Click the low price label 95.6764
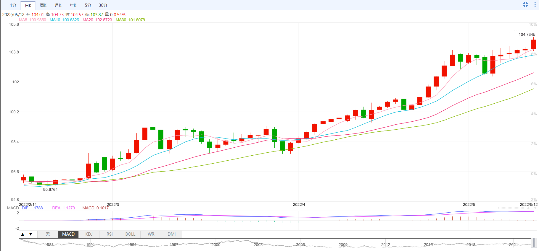The width and height of the screenshot is (539, 251). pyautogui.click(x=50, y=190)
